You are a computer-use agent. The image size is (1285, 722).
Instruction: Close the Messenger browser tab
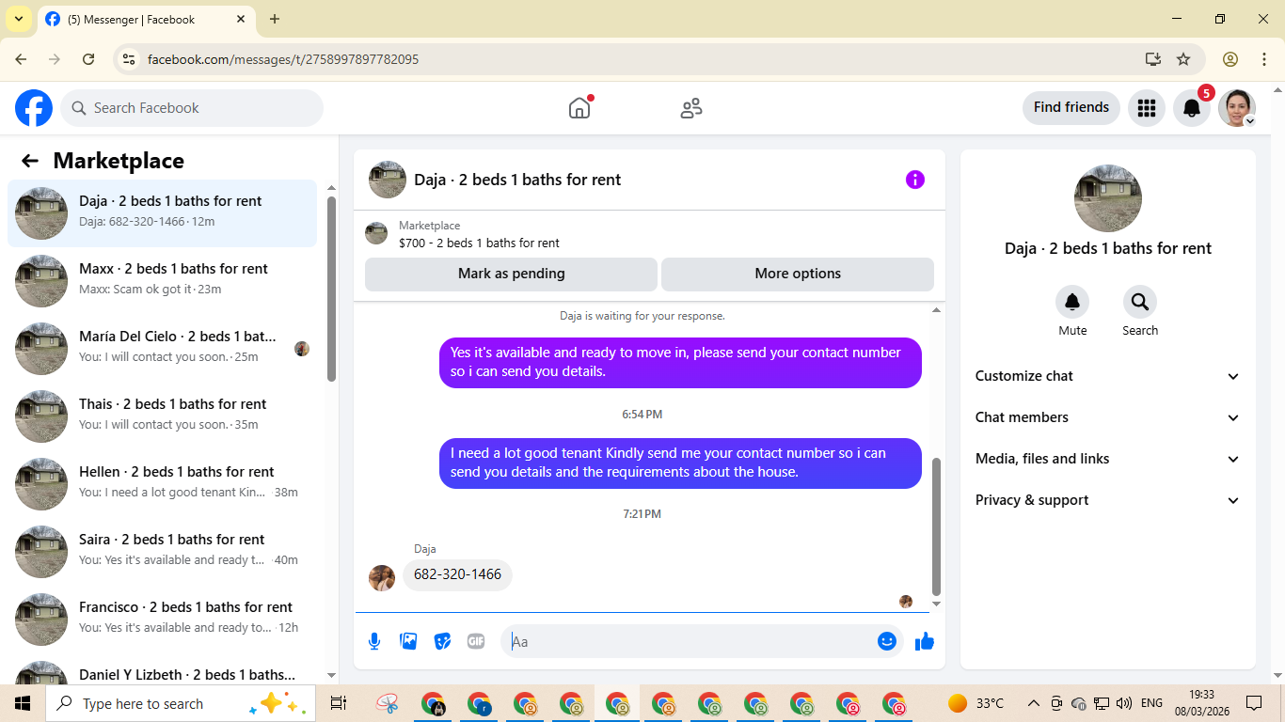pos(241,19)
